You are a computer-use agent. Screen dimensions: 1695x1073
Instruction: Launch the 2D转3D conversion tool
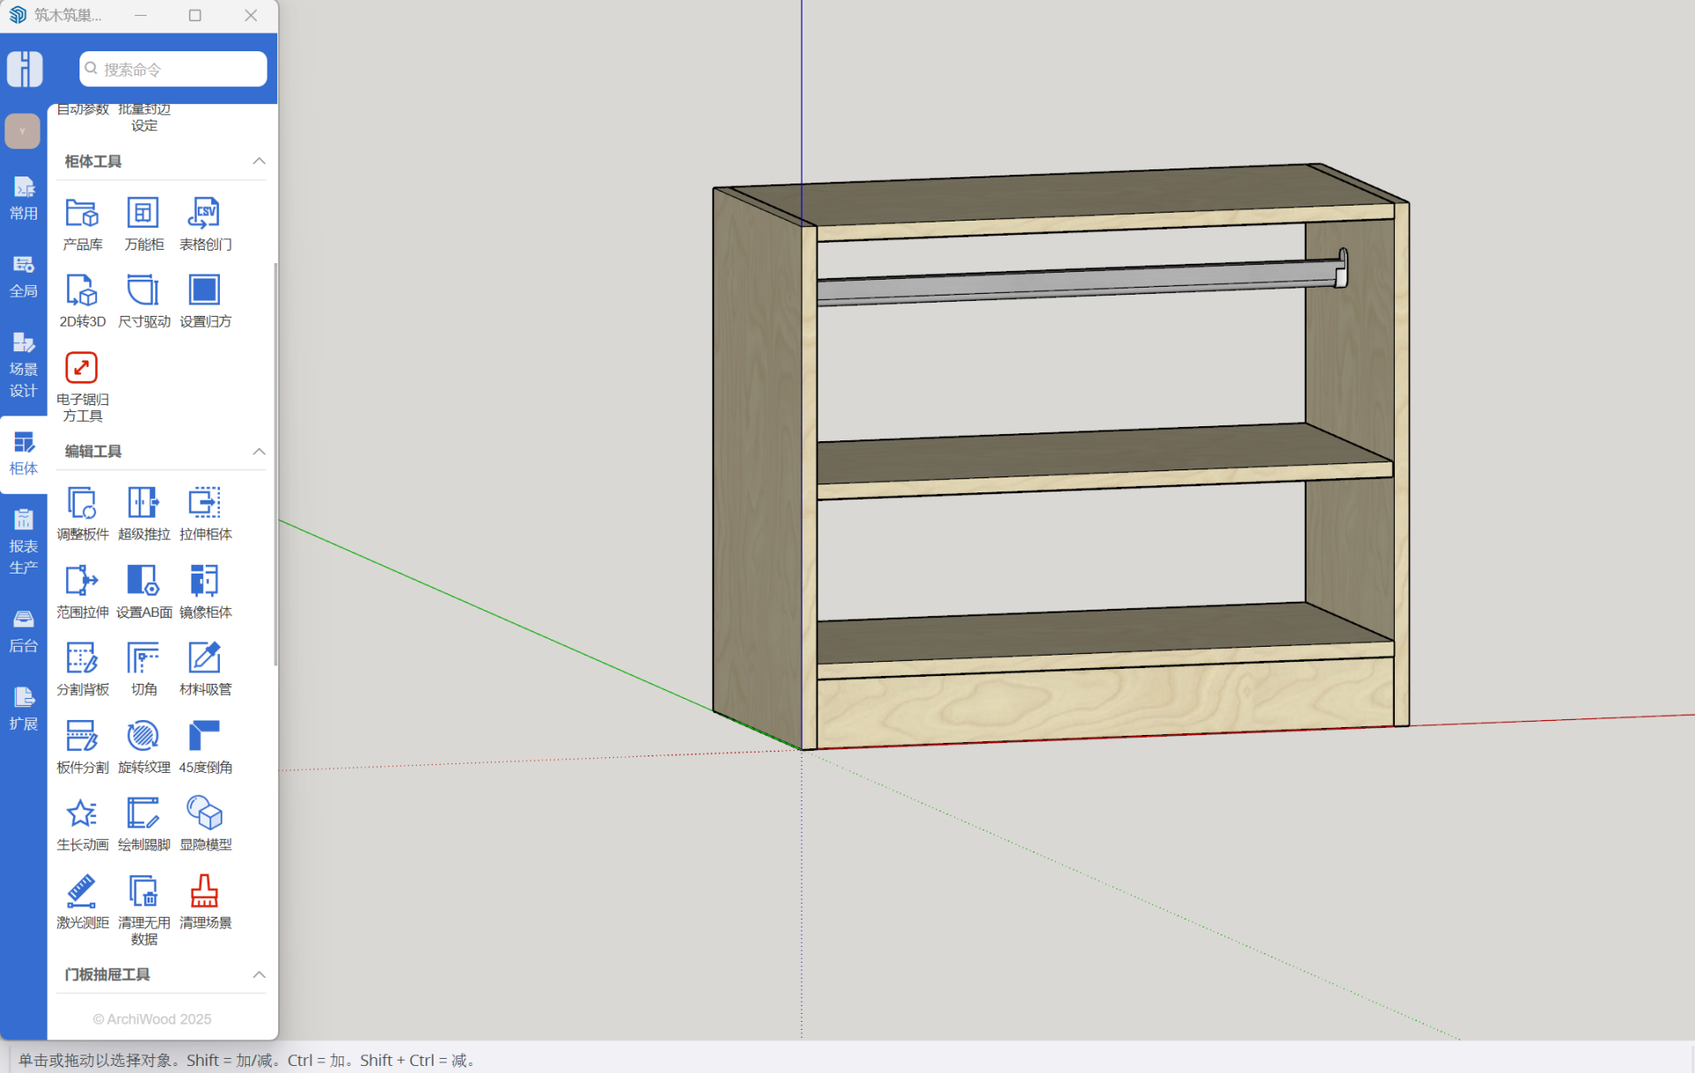(x=82, y=291)
